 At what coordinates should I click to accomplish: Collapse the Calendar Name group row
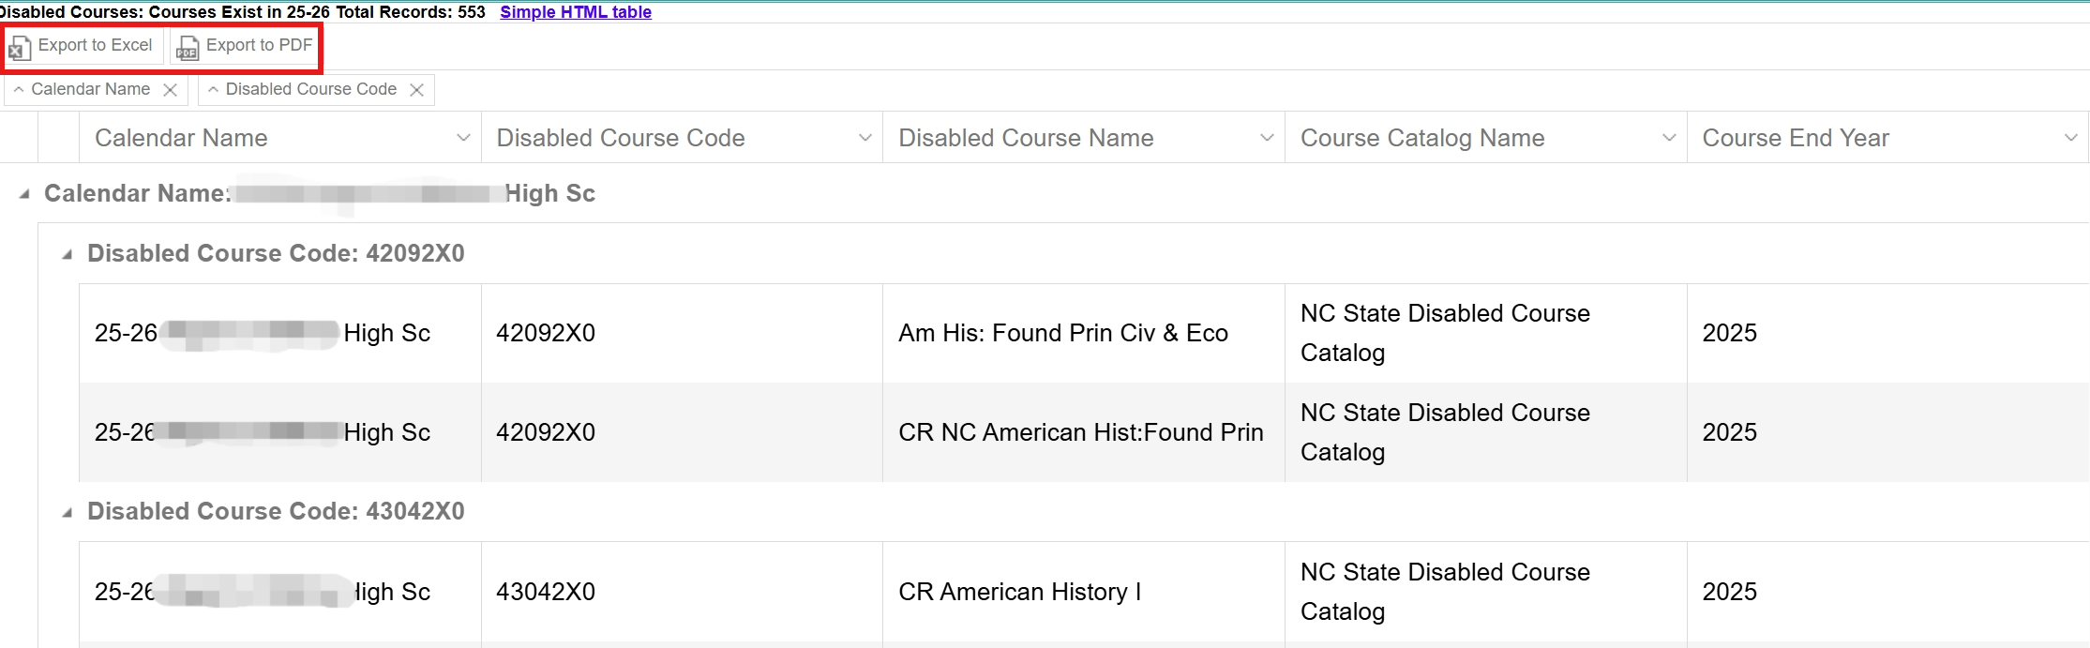point(24,194)
